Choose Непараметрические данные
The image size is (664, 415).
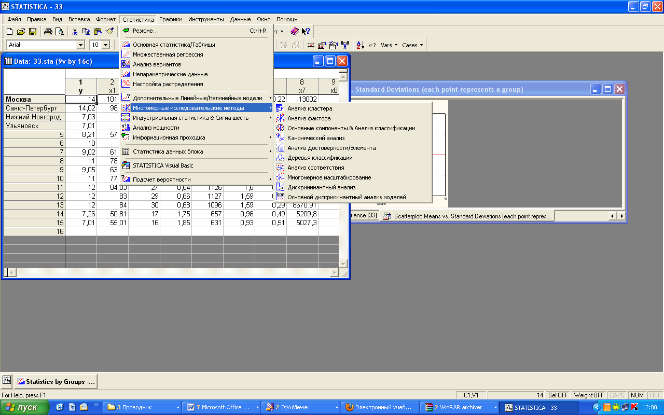pos(197,74)
